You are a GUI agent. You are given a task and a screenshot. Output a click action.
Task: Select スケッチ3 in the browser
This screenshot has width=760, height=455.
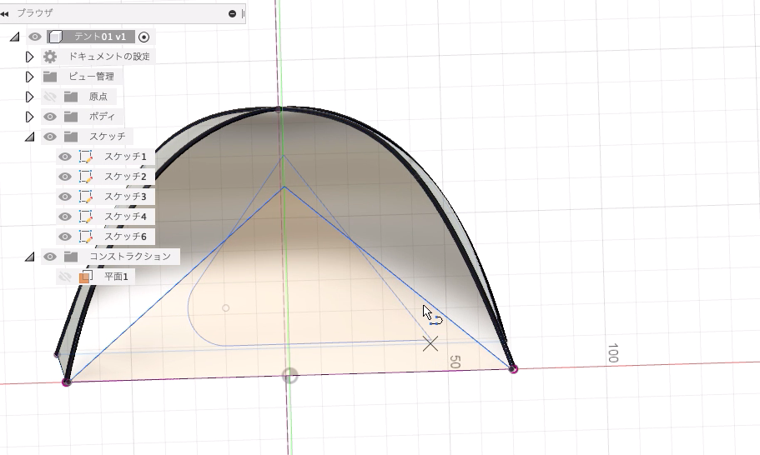click(x=125, y=197)
